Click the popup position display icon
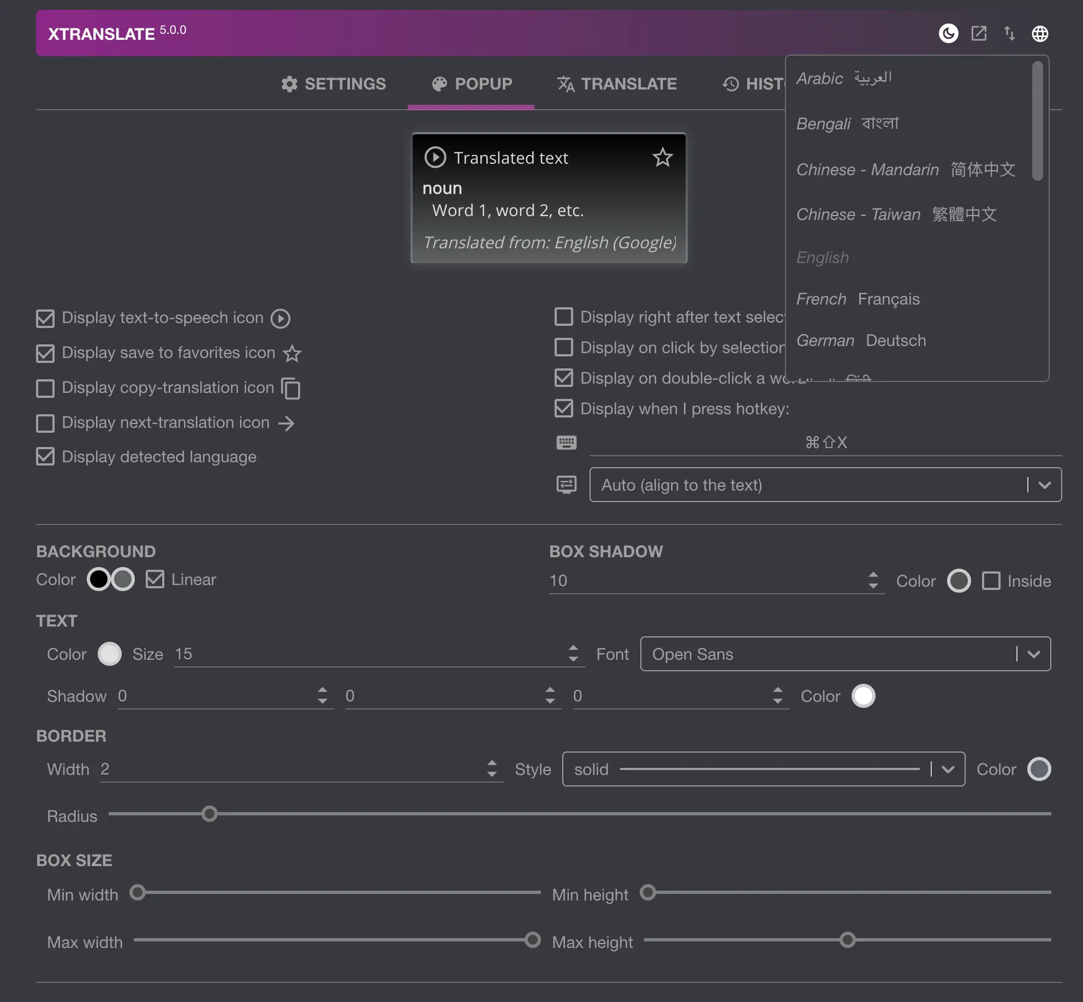 click(x=566, y=485)
